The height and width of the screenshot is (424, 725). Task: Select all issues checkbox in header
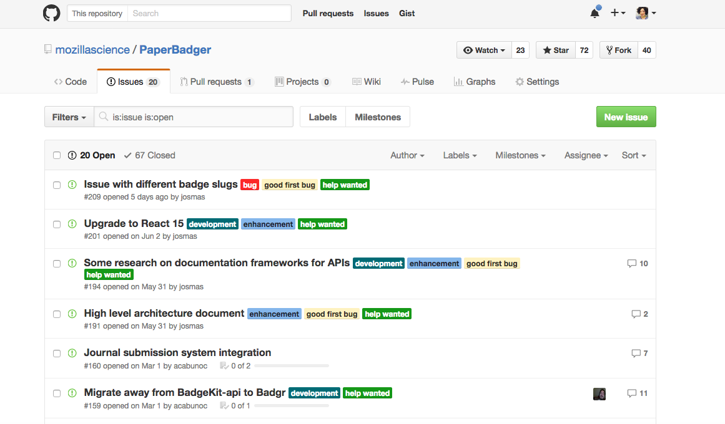click(57, 155)
